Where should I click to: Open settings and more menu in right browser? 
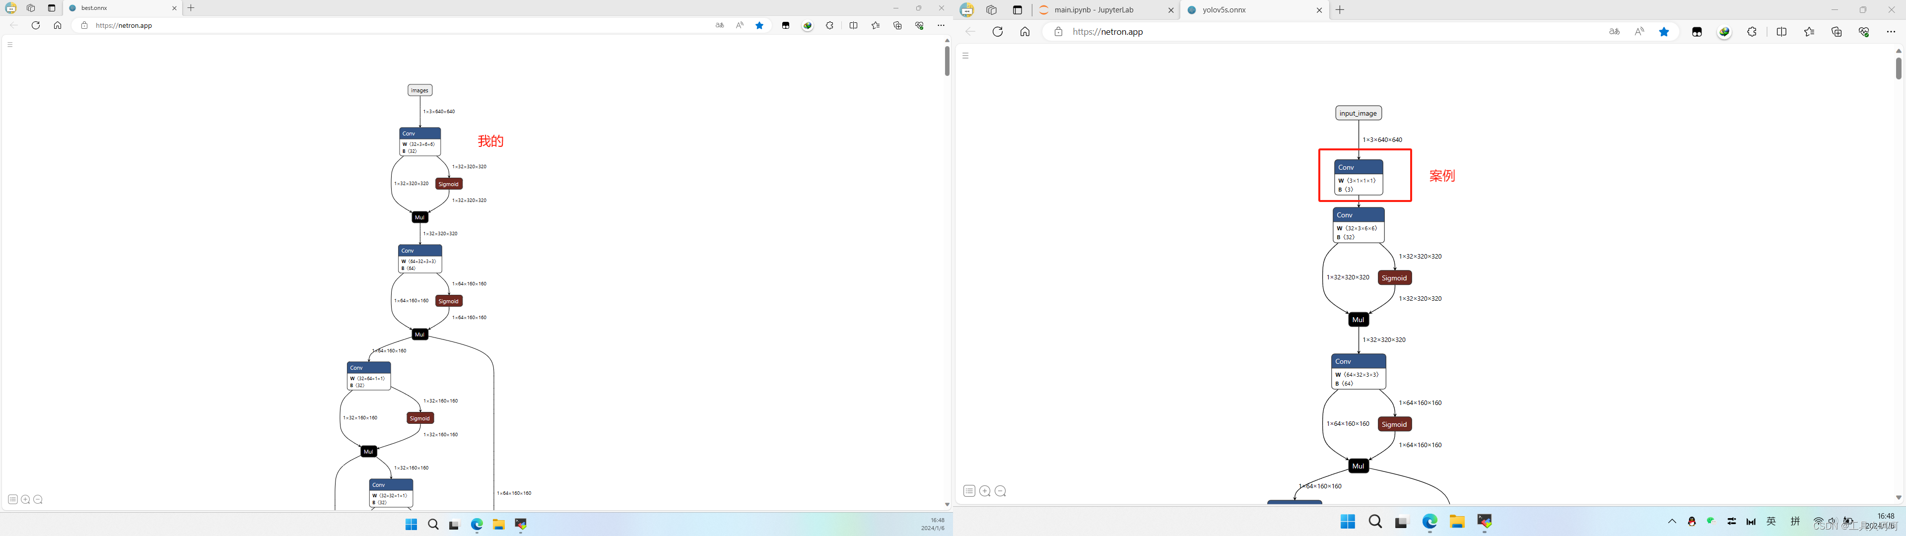1891,32
